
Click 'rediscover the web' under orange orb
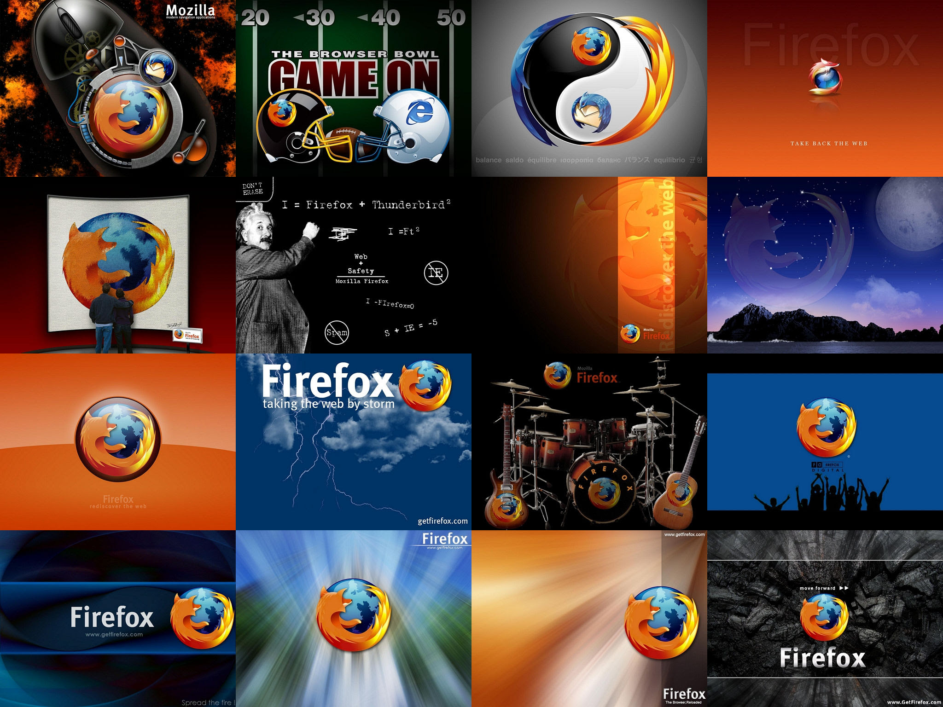[118, 506]
